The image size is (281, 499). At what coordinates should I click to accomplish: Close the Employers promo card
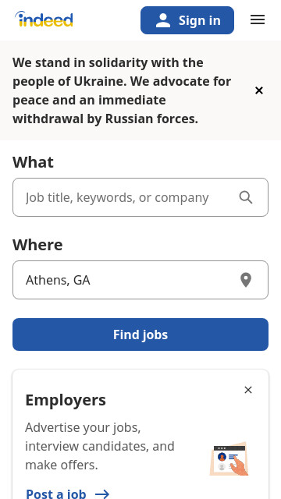pos(248,390)
